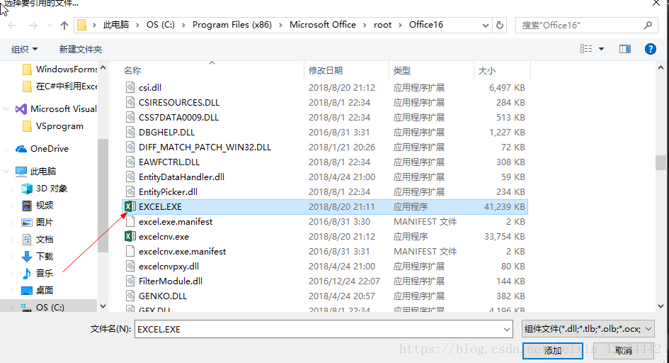Image resolution: width=669 pixels, height=363 pixels.
Task: Click root breadcrumb segment
Action: pos(382,25)
